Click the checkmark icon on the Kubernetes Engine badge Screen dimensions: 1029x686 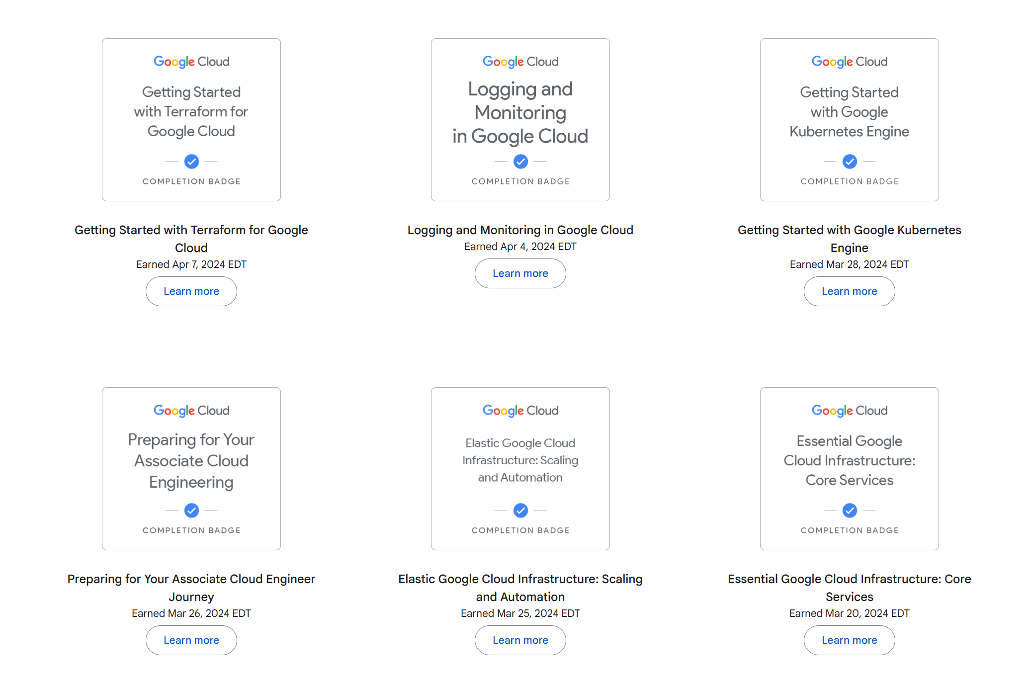pos(850,162)
